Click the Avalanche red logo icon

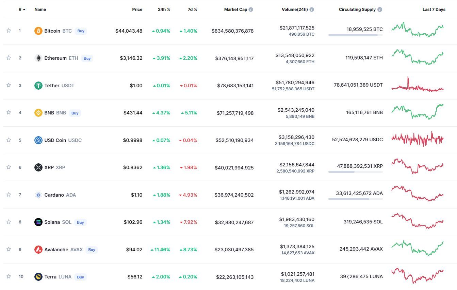coord(38,250)
